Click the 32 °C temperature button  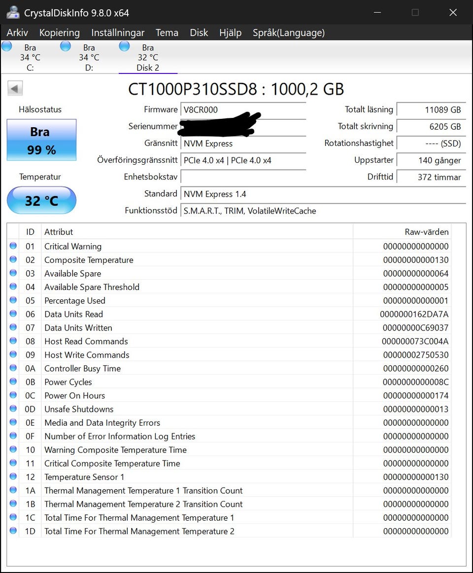[41, 201]
